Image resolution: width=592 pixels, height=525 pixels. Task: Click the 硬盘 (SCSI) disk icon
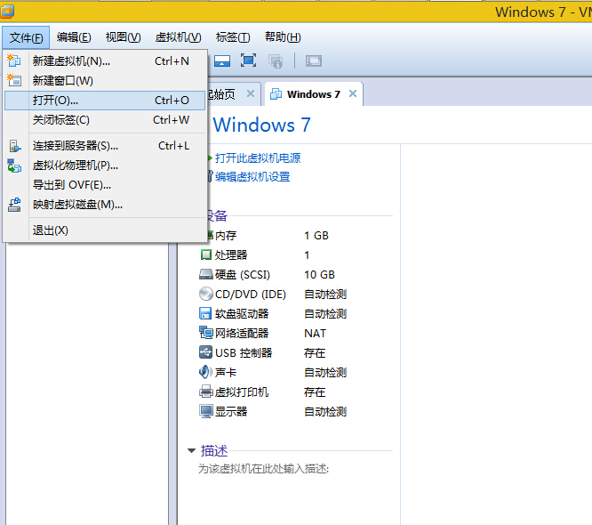205,274
